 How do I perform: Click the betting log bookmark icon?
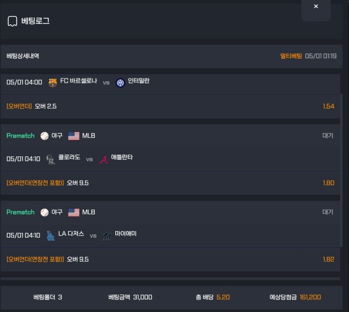pyautogui.click(x=12, y=21)
